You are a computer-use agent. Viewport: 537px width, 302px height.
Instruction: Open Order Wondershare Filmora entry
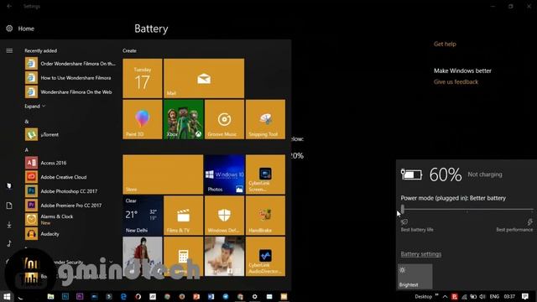[70, 64]
